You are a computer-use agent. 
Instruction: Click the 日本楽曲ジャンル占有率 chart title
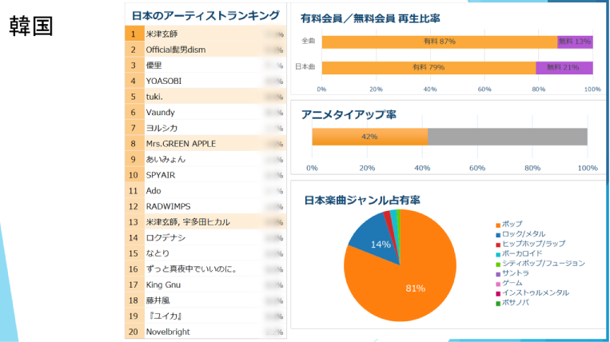362,200
